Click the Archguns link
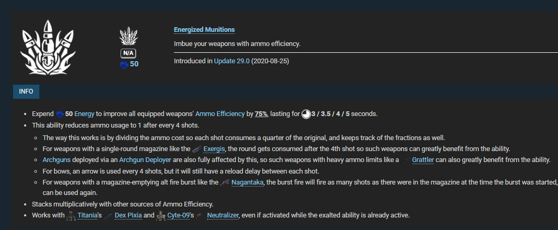 [55, 159]
